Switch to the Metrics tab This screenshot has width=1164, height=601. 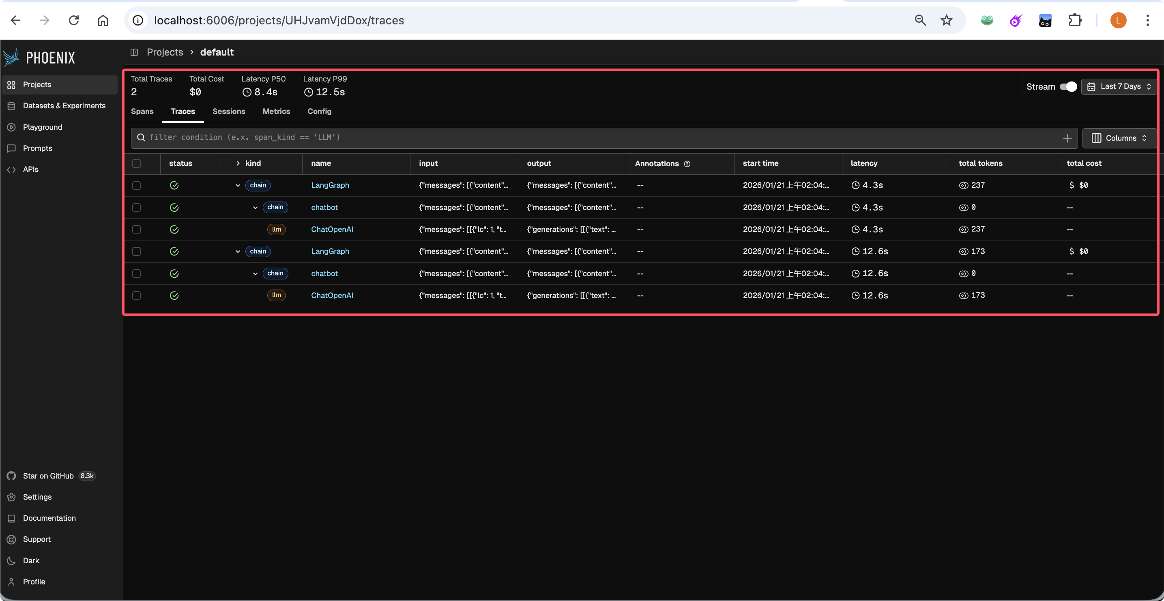tap(276, 112)
